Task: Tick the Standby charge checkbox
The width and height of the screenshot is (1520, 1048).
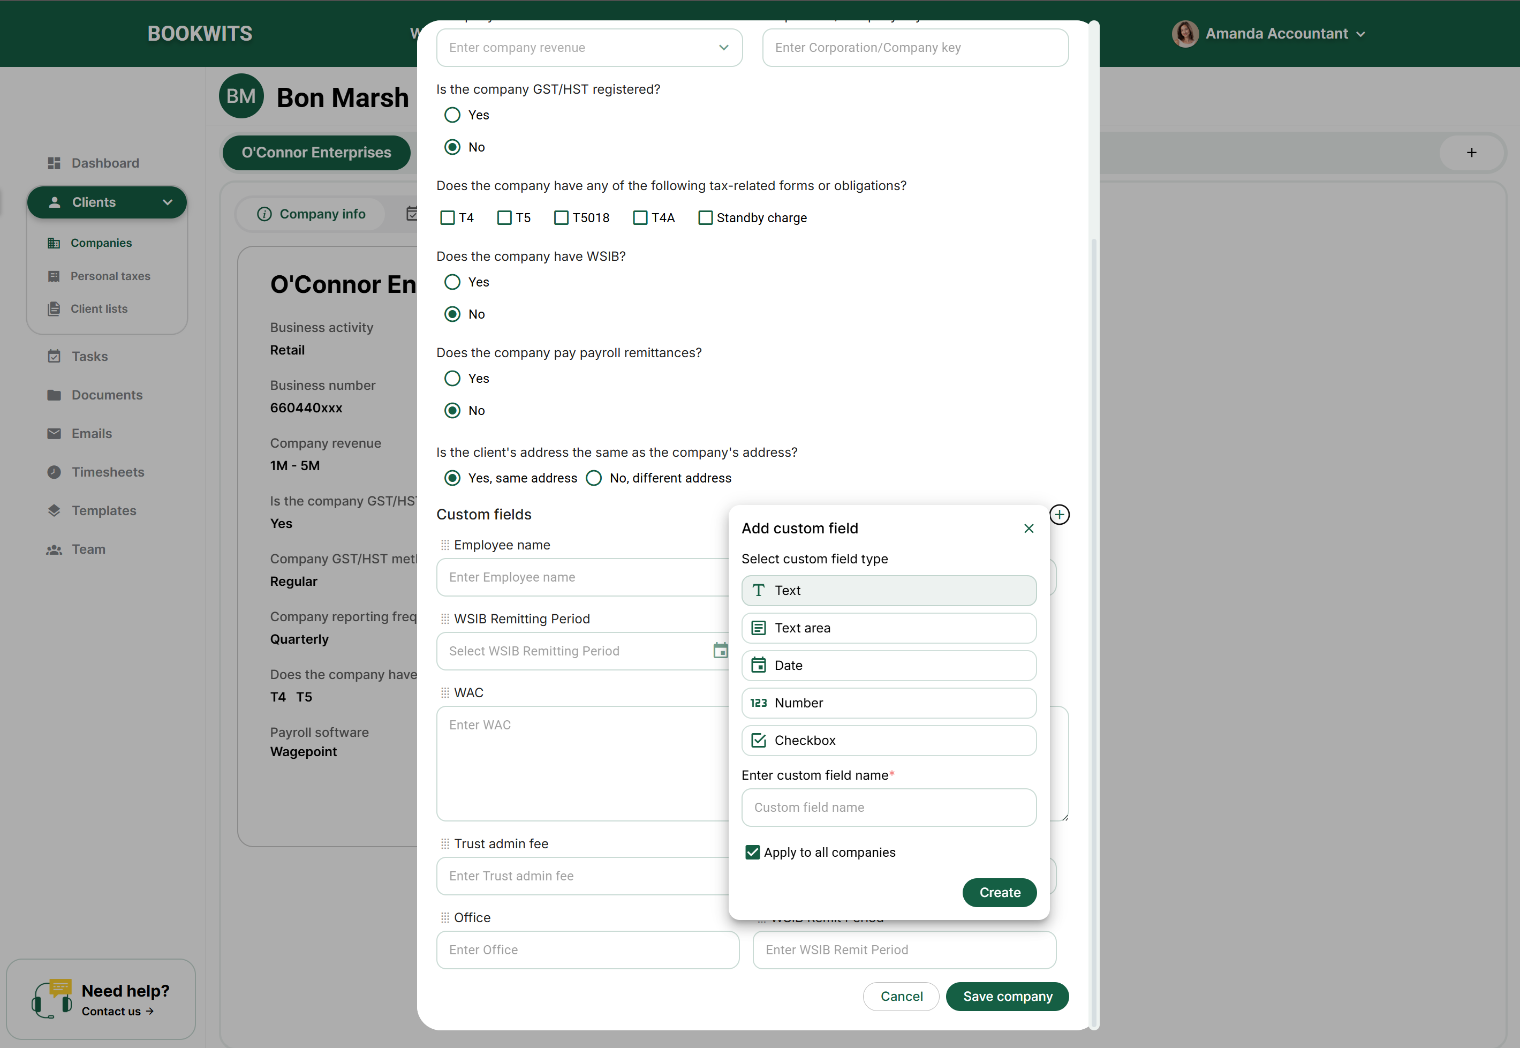Action: (x=706, y=217)
